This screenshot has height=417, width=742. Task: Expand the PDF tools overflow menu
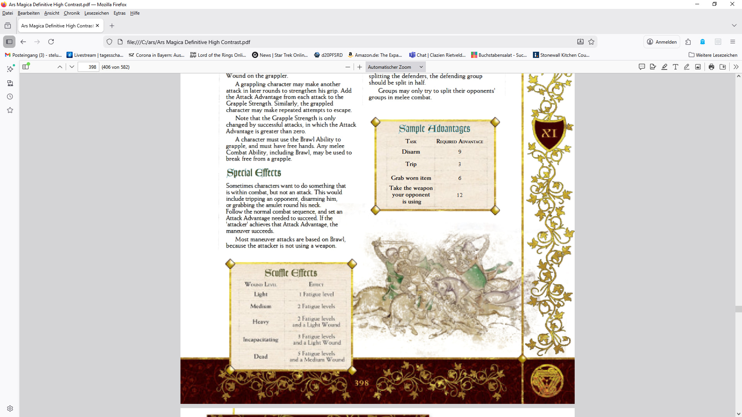point(736,67)
